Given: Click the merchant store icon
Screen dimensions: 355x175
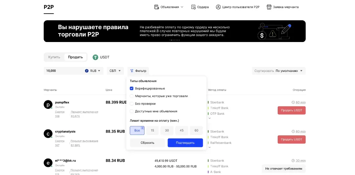Looking at the screenshot, I should pyautogui.click(x=269, y=7).
